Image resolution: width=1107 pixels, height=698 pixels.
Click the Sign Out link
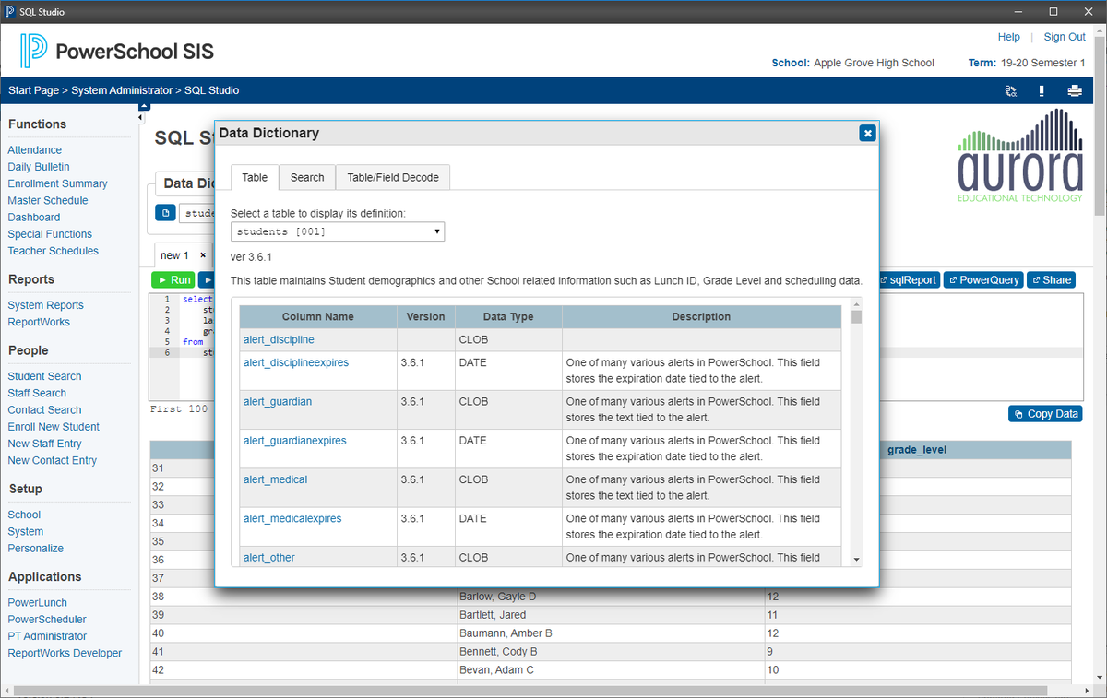[1065, 37]
